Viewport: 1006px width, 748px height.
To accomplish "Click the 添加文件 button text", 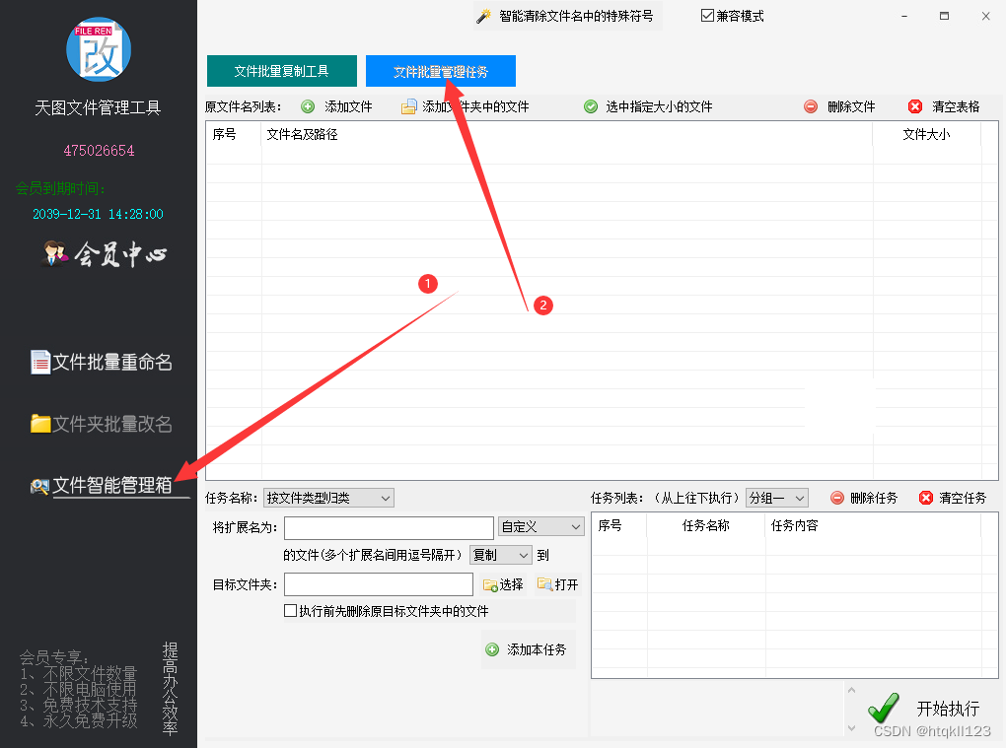I will 348,106.
